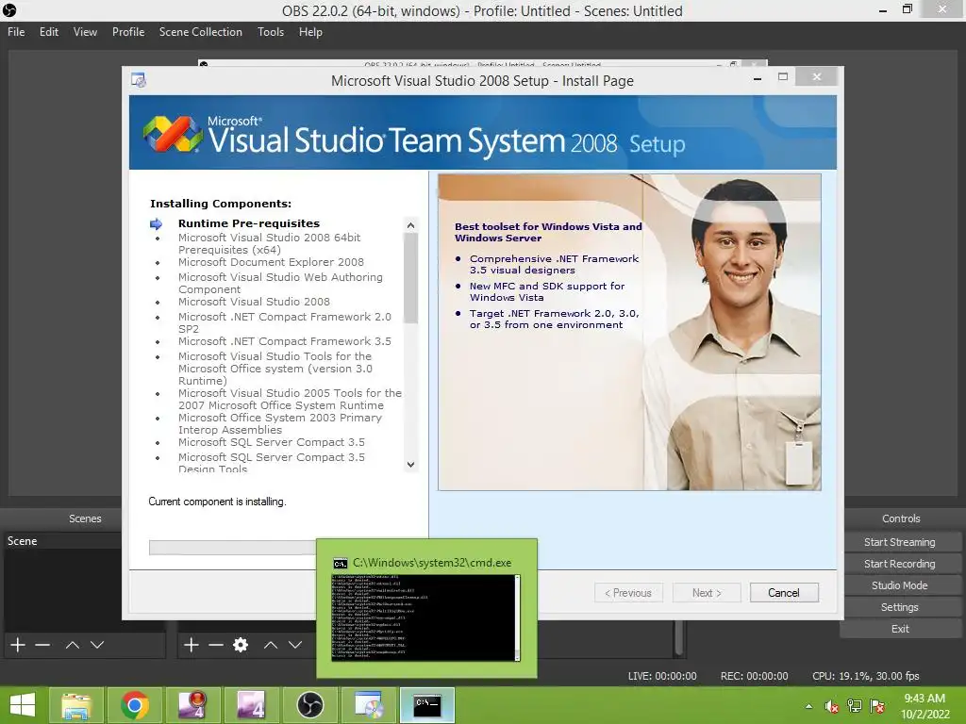The height and width of the screenshot is (724, 966).
Task: Select Microsoft Document Explorer 2008 item
Action: 271,262
